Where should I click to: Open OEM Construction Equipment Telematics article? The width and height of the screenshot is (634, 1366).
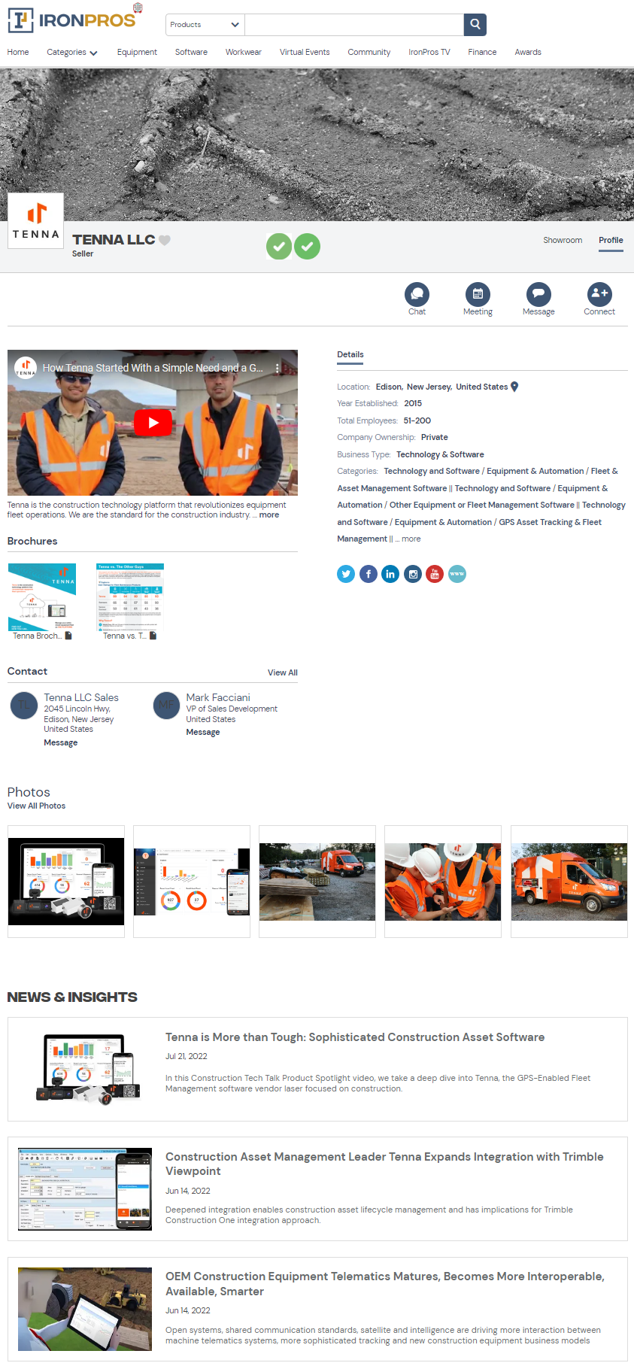click(385, 1284)
